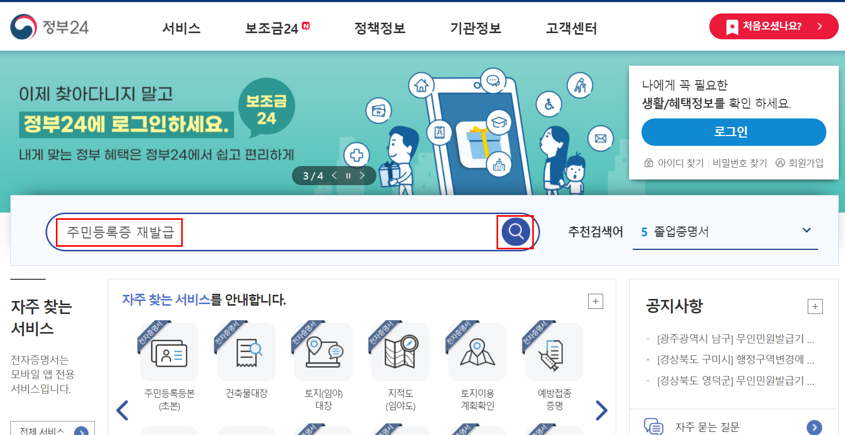
Task: Expand 자주 찾는 서비스 plus button
Action: click(x=595, y=301)
